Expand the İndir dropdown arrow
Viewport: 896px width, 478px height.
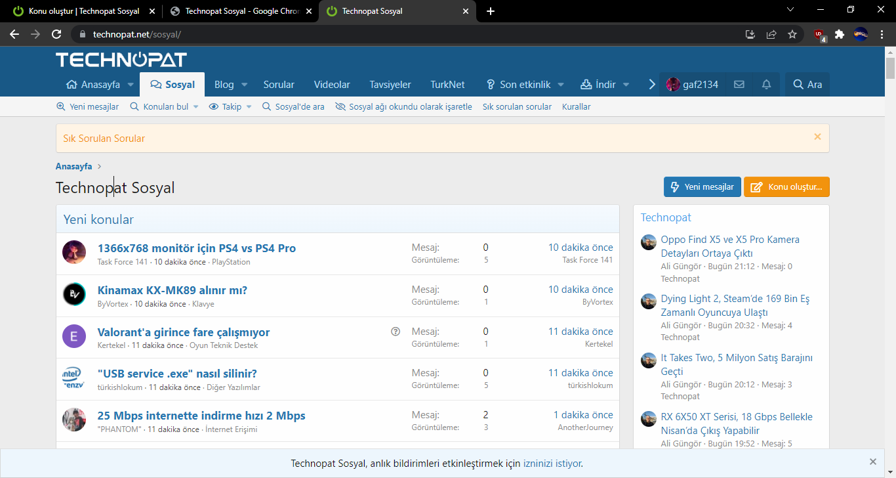coord(626,85)
